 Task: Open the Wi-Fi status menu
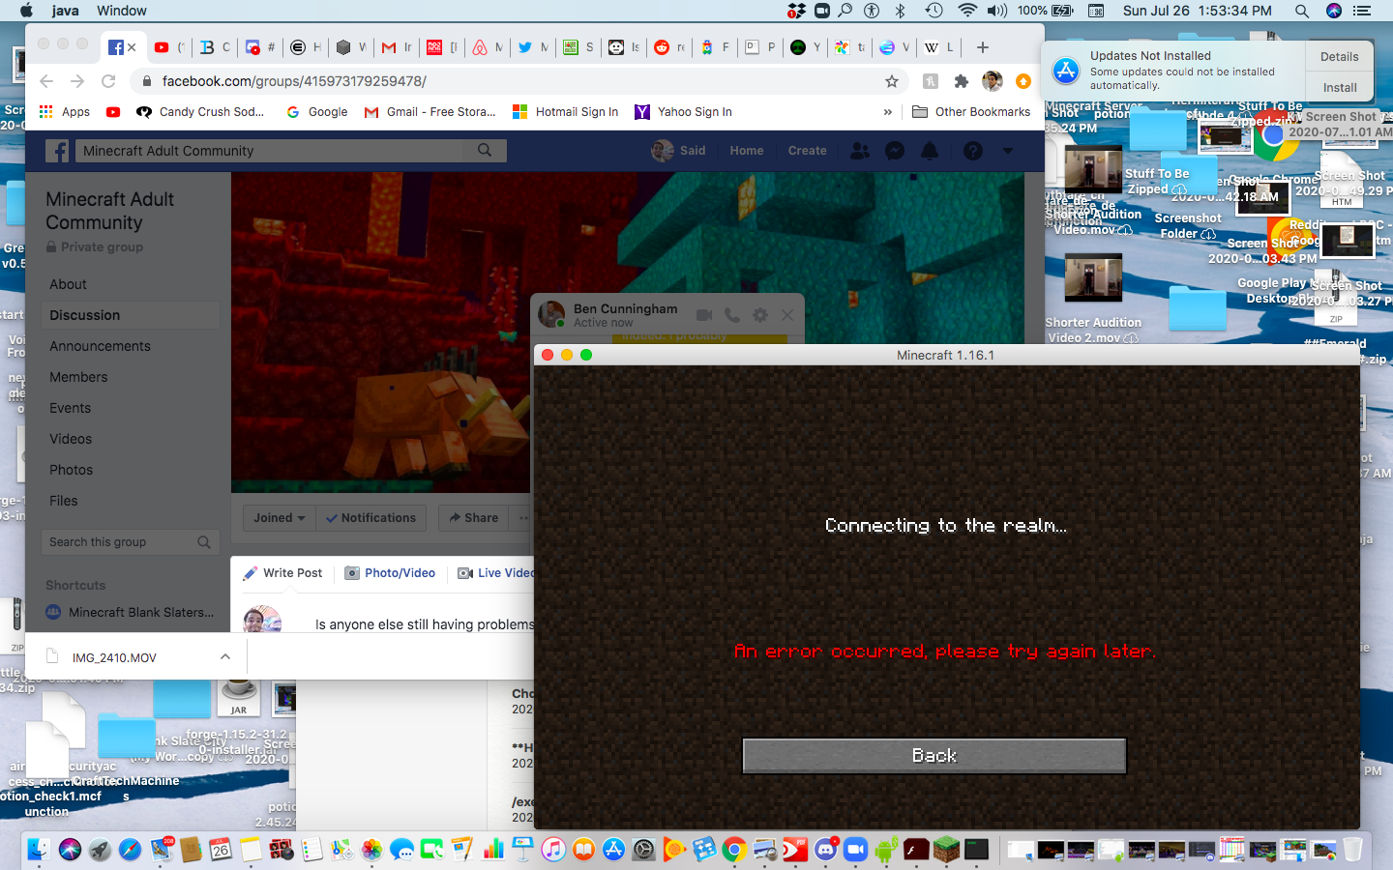click(x=967, y=11)
